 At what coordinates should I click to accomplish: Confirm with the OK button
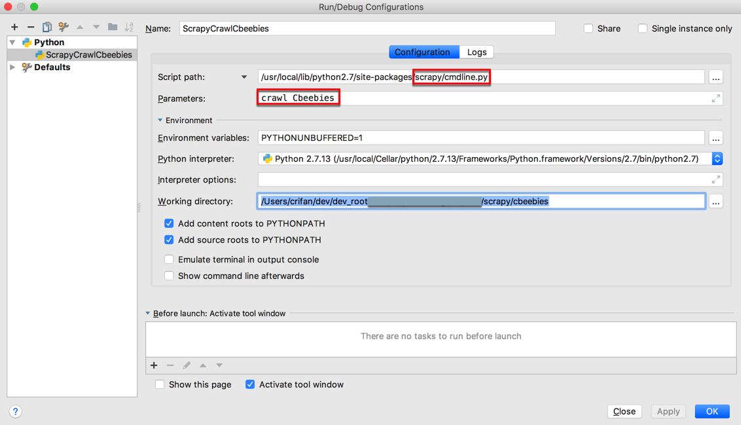click(712, 411)
